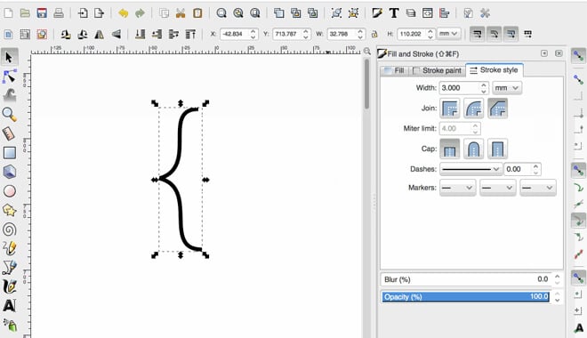This screenshot has height=338, width=587.
Task: Select the Stroke style tab
Action: click(x=495, y=70)
